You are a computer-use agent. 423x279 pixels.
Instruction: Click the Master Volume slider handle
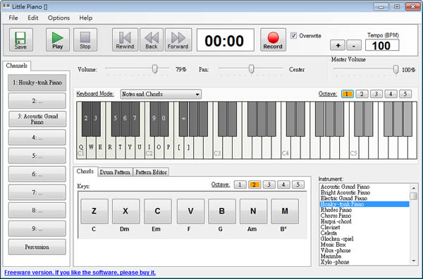coord(396,69)
